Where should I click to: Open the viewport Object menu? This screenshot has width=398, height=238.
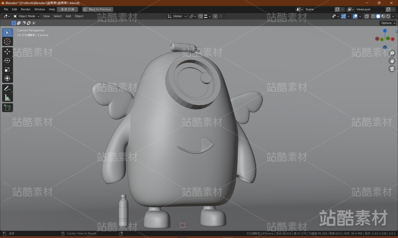(79, 16)
